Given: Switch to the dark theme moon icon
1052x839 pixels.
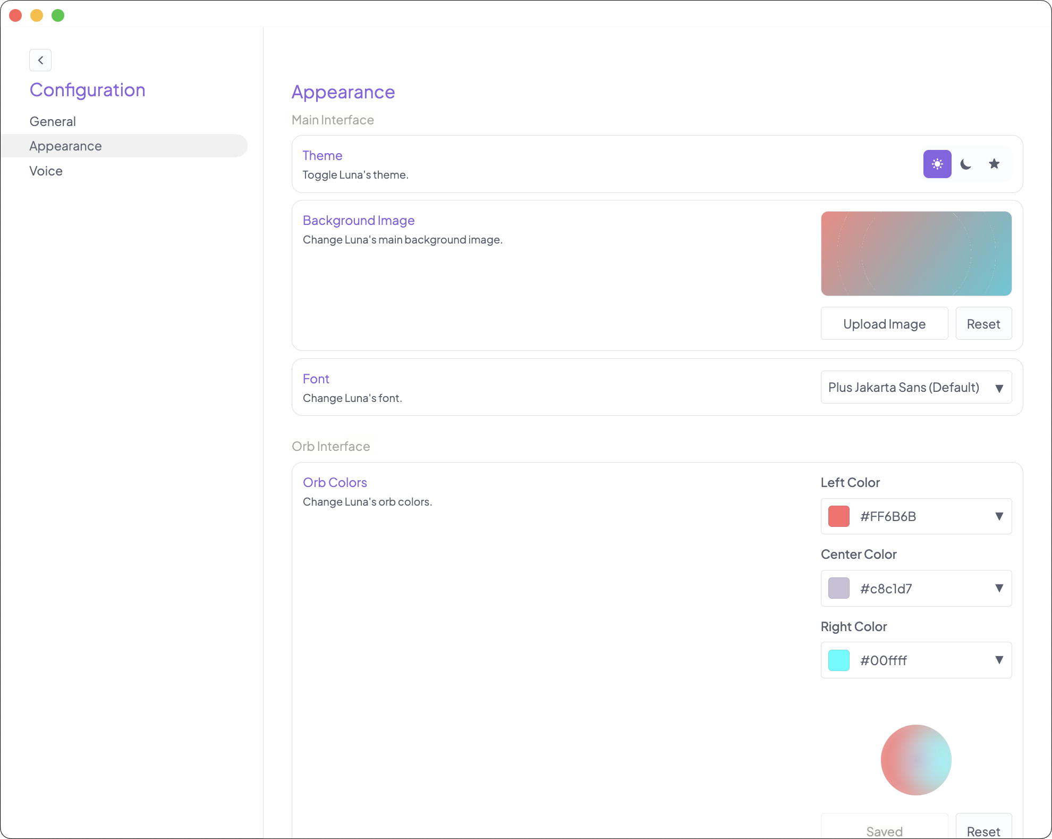Looking at the screenshot, I should point(966,164).
